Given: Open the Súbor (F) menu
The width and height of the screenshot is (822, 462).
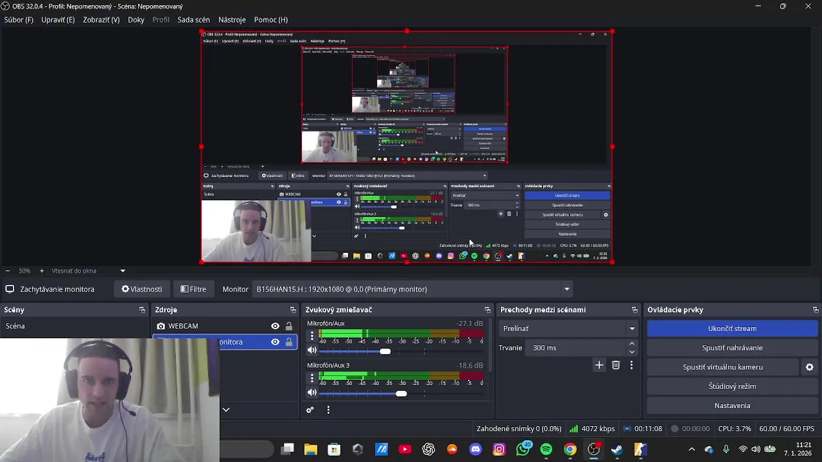Looking at the screenshot, I should pyautogui.click(x=19, y=20).
